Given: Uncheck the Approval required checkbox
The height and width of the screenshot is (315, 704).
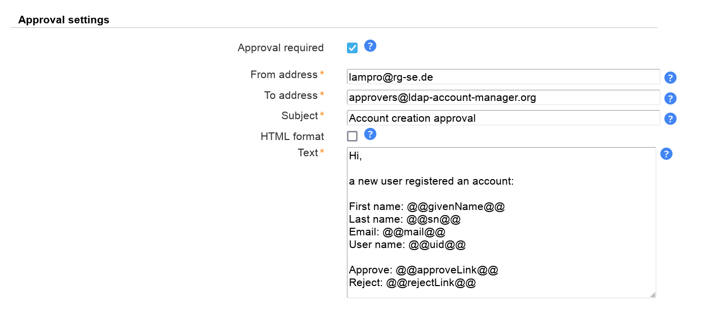Looking at the screenshot, I should [x=352, y=48].
